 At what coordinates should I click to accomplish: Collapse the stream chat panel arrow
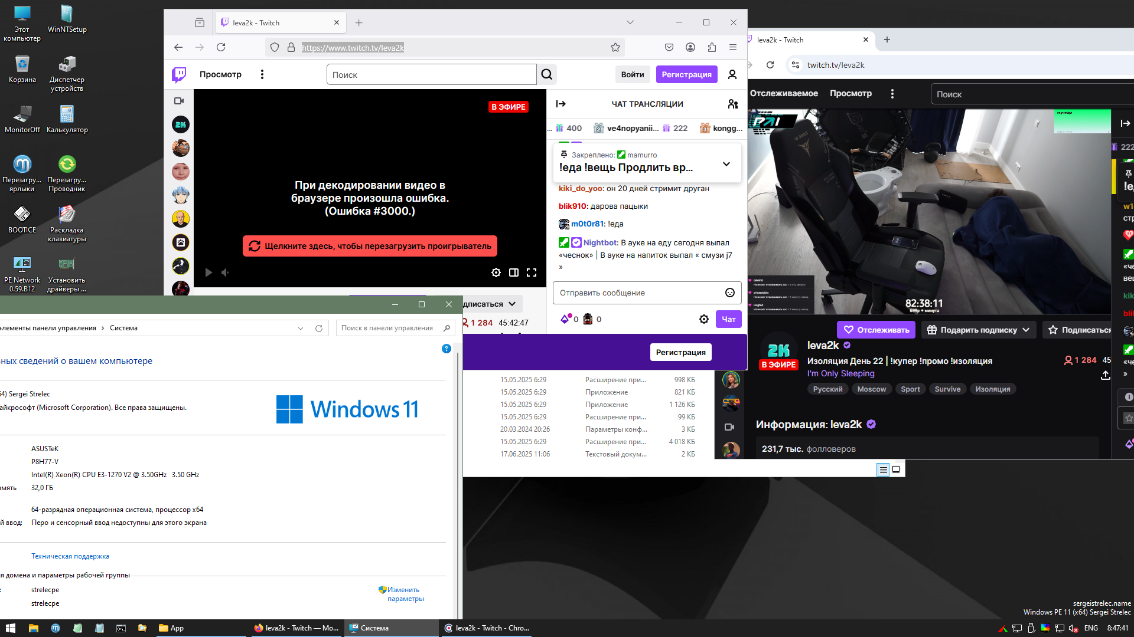coord(561,104)
